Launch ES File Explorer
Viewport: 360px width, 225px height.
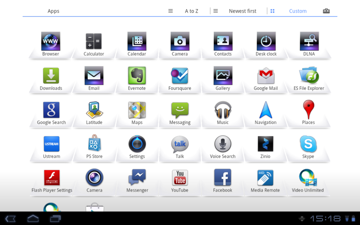point(308,75)
